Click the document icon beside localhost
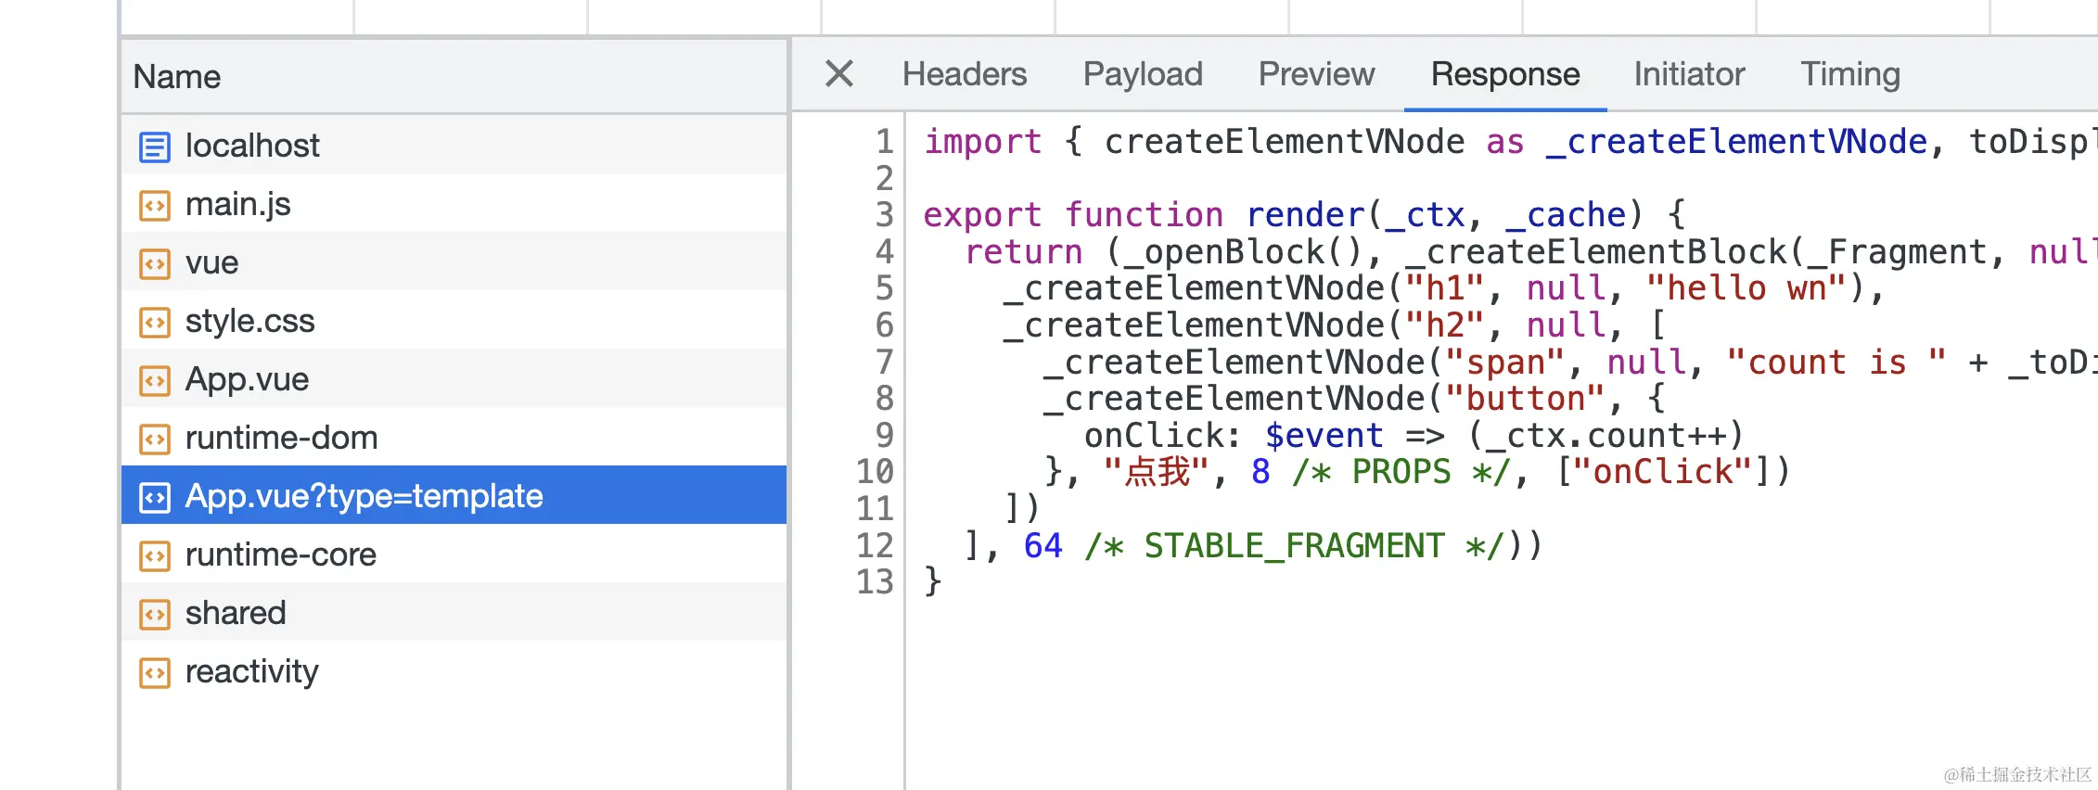Image resolution: width=2098 pixels, height=790 pixels. point(155,147)
